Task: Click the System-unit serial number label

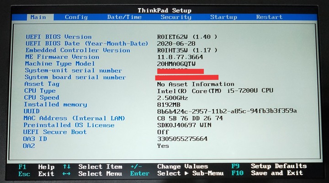Action: tap(73, 70)
